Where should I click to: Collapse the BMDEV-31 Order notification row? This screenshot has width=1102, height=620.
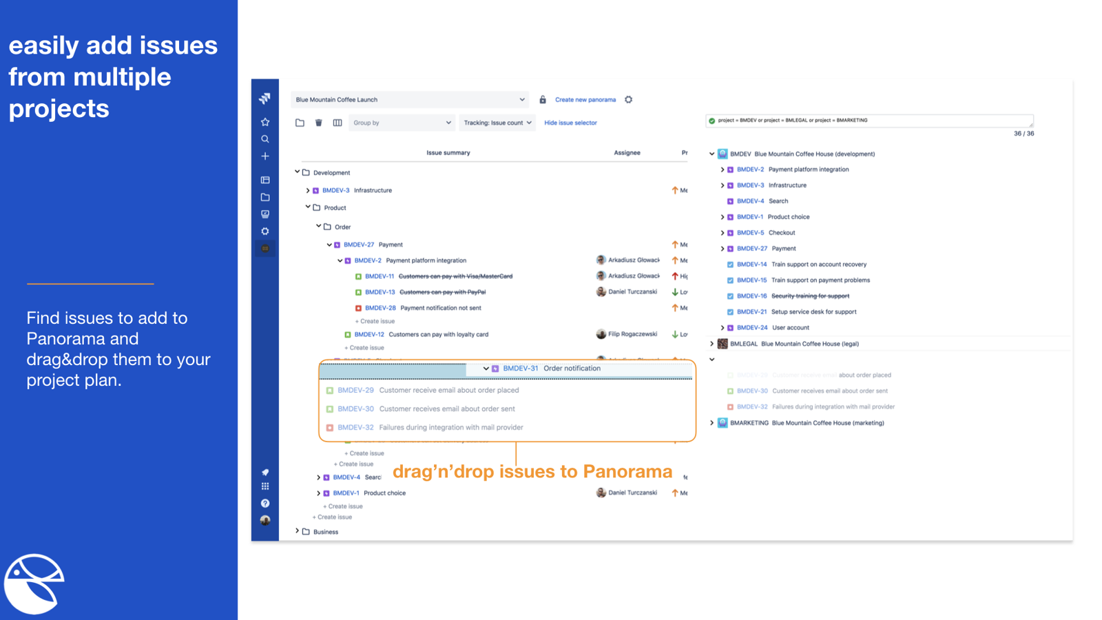[x=486, y=369]
